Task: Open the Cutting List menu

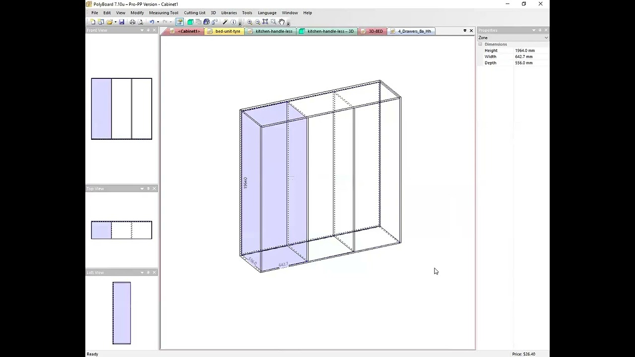Action: point(194,13)
